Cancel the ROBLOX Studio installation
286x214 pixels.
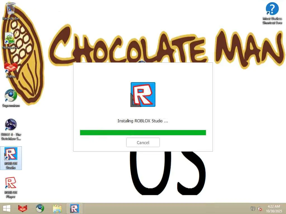click(143, 142)
